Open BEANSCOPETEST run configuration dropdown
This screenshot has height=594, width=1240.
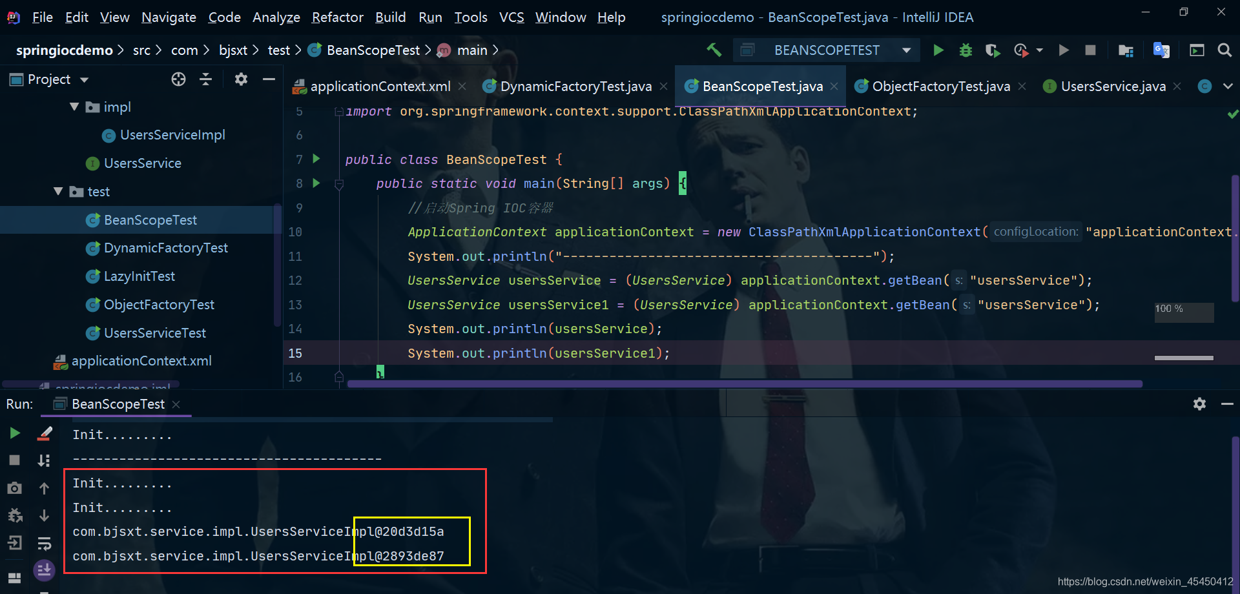click(906, 50)
